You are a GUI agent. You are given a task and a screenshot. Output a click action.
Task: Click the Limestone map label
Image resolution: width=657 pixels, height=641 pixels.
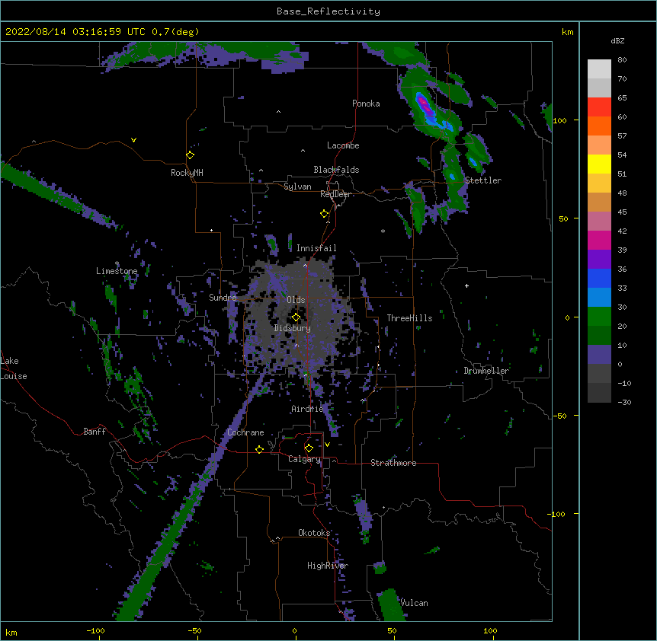click(117, 271)
